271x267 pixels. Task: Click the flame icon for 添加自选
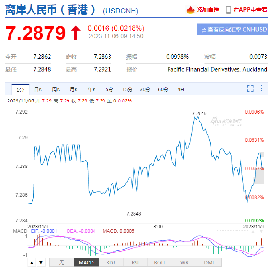190,10
